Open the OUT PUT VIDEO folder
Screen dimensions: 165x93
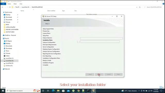pos(10,32)
